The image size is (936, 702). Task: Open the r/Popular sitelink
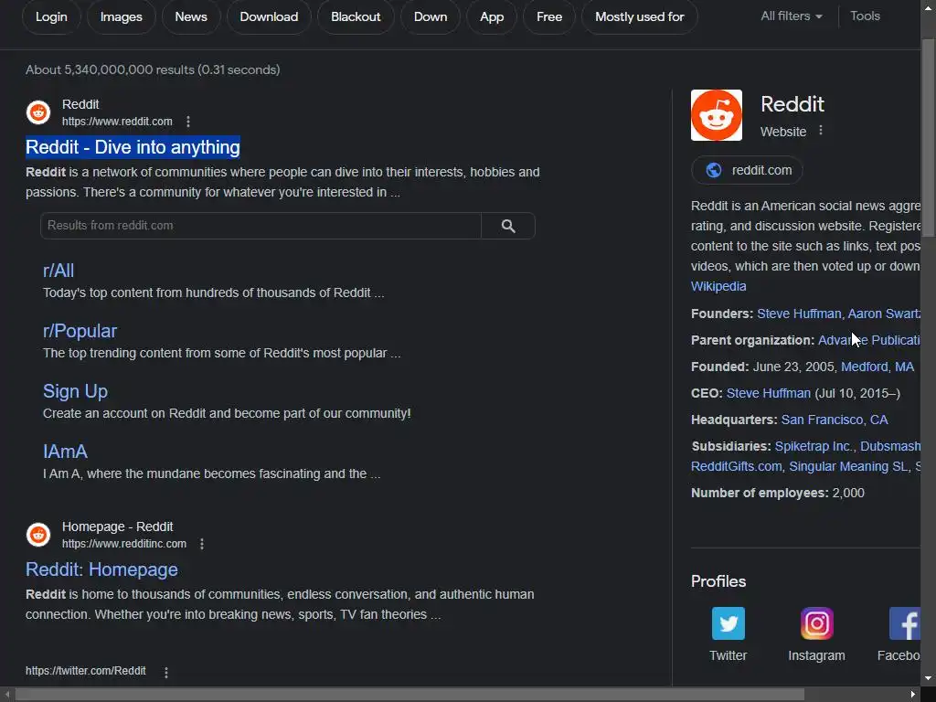[80, 331]
